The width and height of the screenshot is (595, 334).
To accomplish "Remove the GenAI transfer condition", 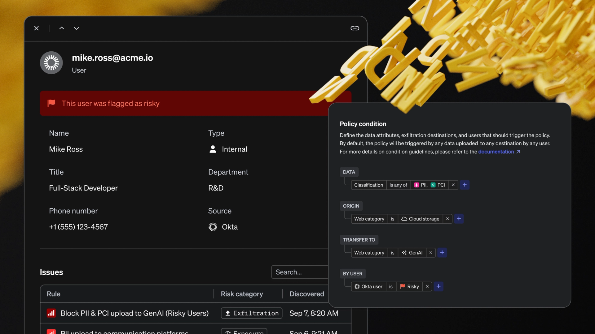I will pyautogui.click(x=430, y=253).
